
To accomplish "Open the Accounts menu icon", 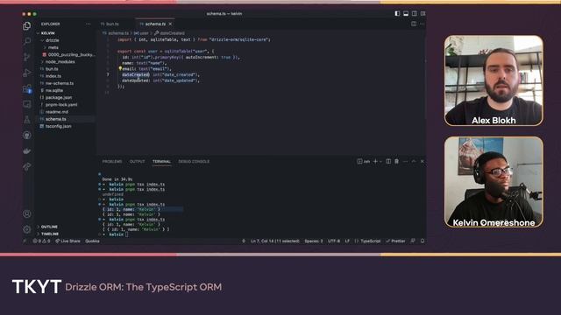I will pos(27,213).
